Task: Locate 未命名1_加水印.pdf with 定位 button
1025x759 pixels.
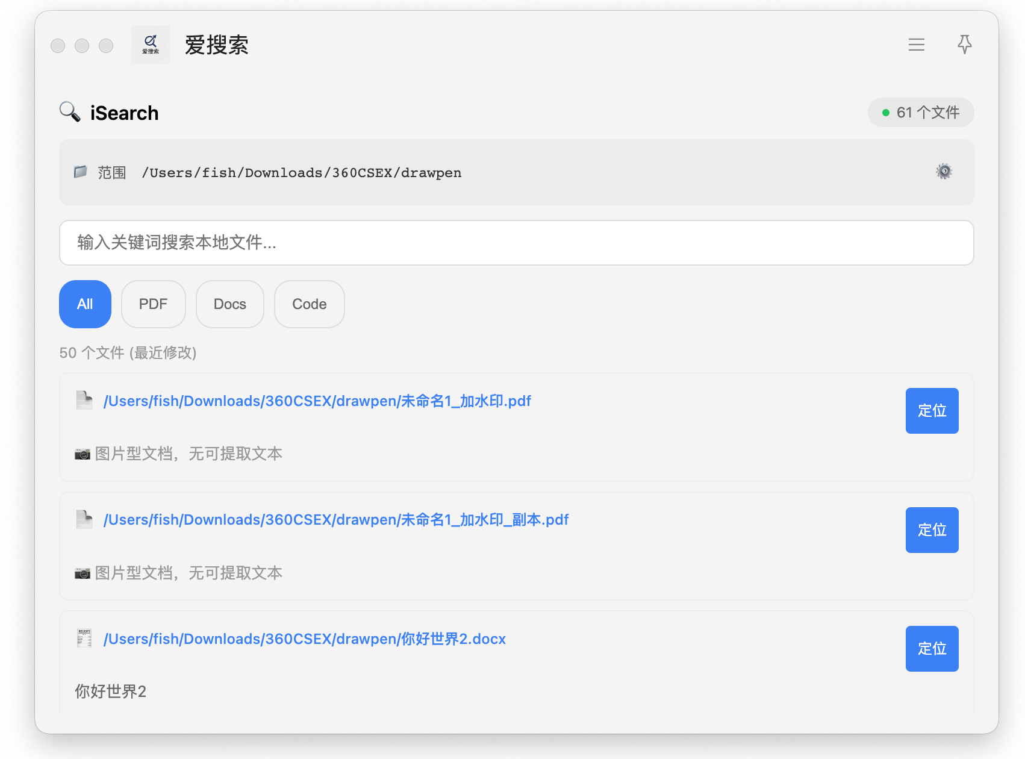Action: click(x=932, y=411)
